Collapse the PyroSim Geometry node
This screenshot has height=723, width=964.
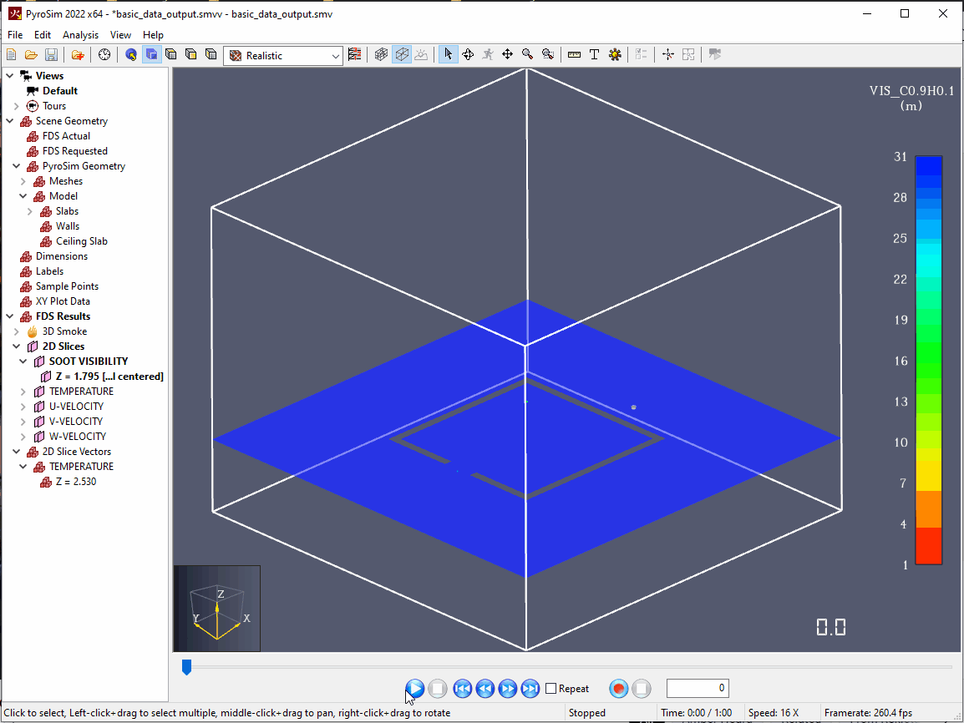click(x=17, y=166)
